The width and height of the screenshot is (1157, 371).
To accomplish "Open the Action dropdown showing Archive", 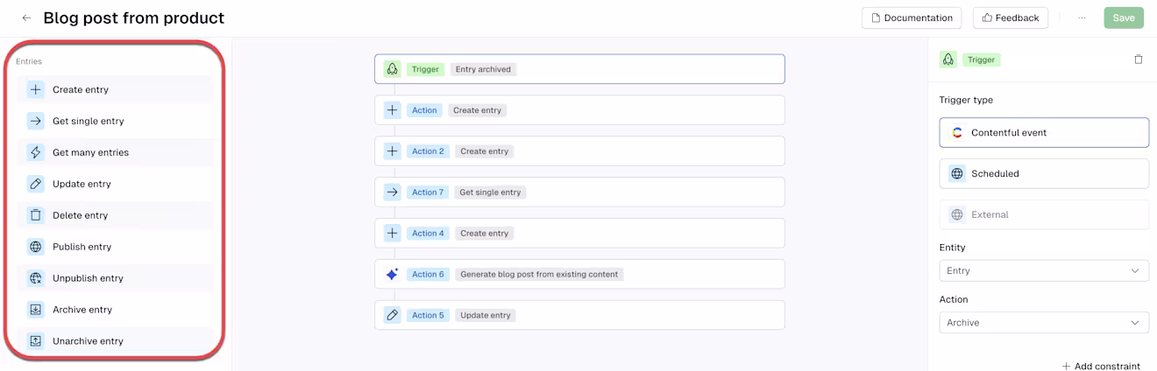I will (1044, 323).
